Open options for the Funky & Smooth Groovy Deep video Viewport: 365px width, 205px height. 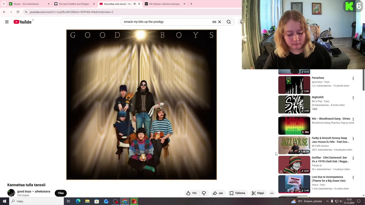coord(353,139)
